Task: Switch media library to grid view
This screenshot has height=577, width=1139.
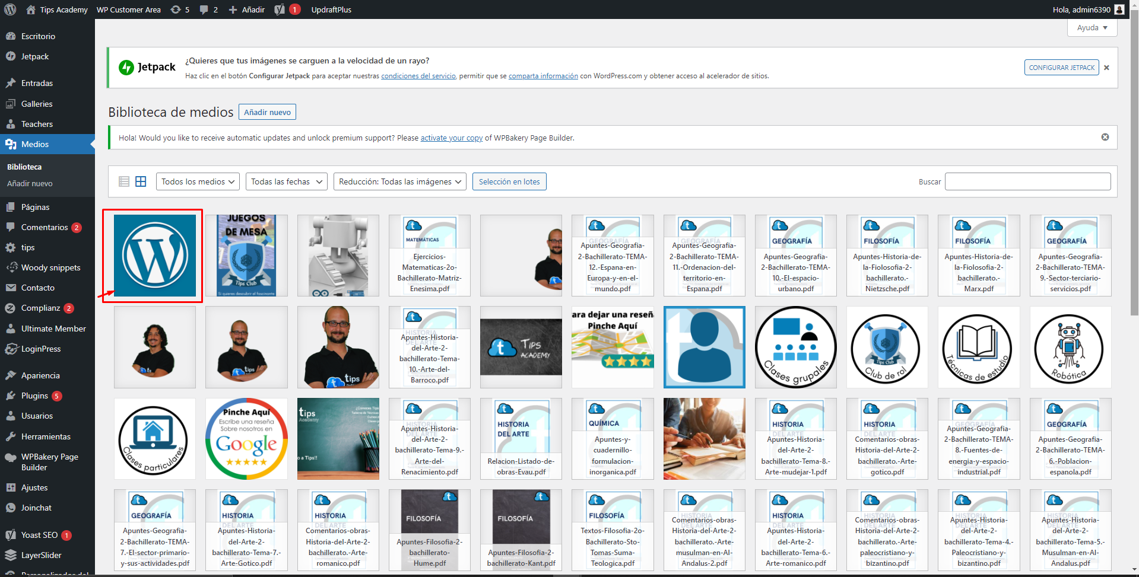Action: click(x=141, y=181)
